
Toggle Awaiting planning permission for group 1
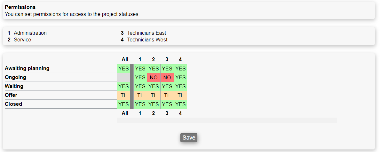coord(140,69)
